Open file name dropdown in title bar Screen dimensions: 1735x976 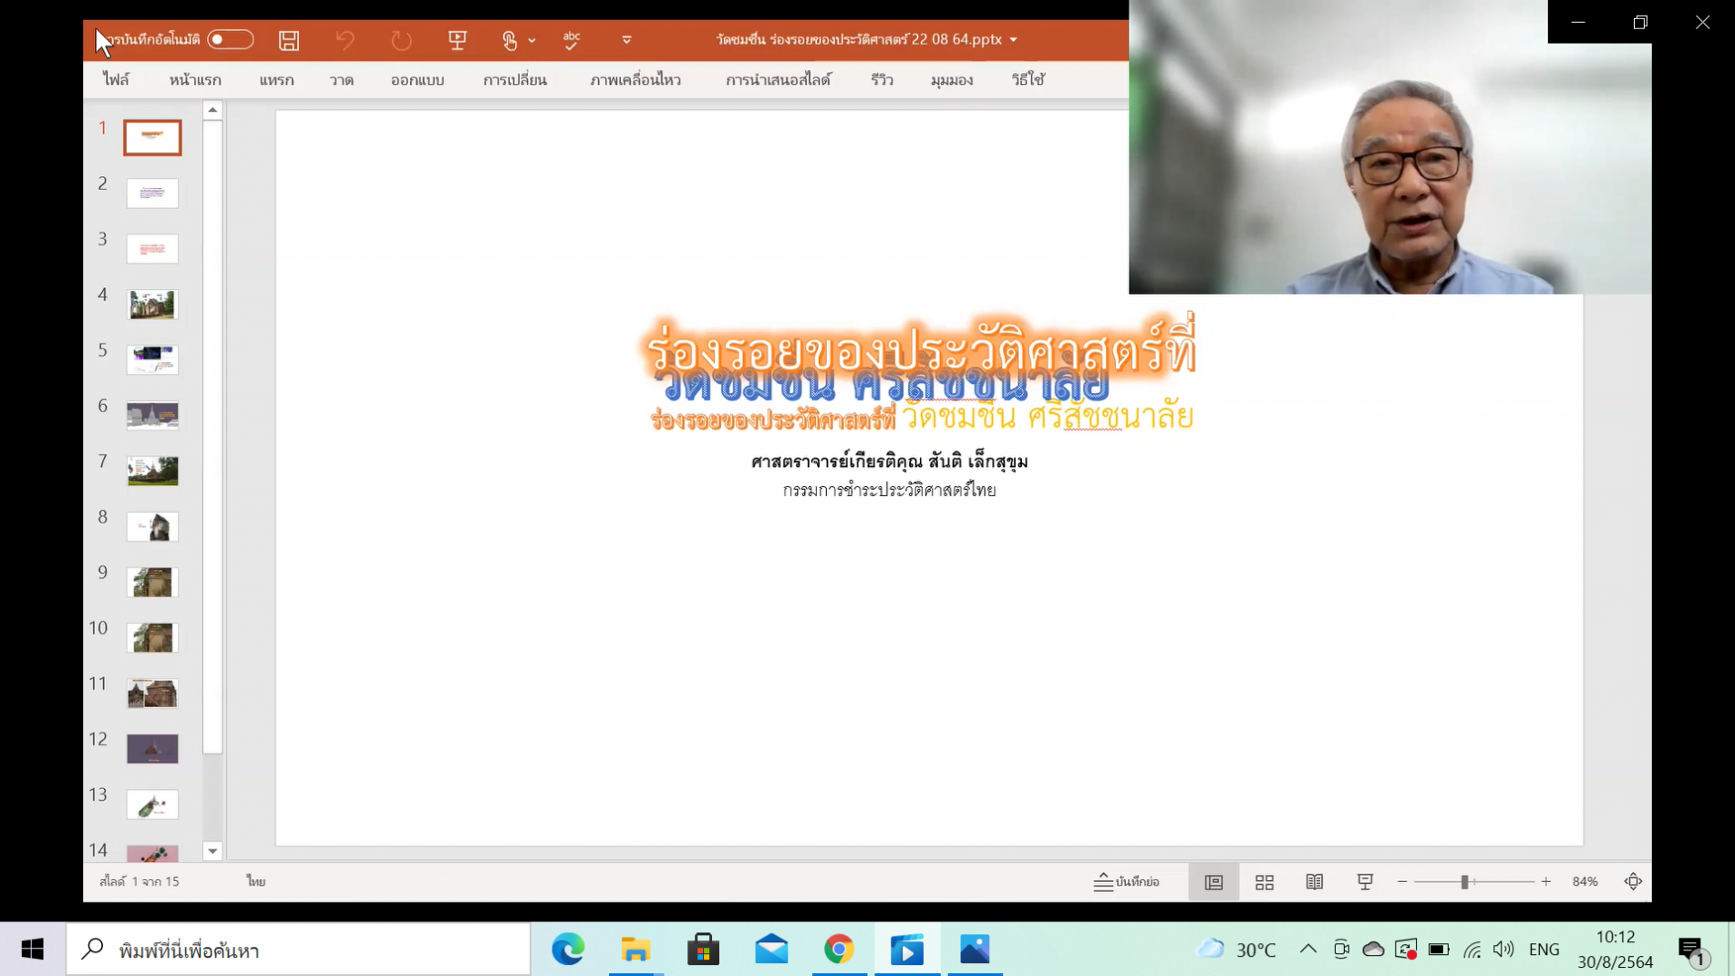(x=1014, y=40)
